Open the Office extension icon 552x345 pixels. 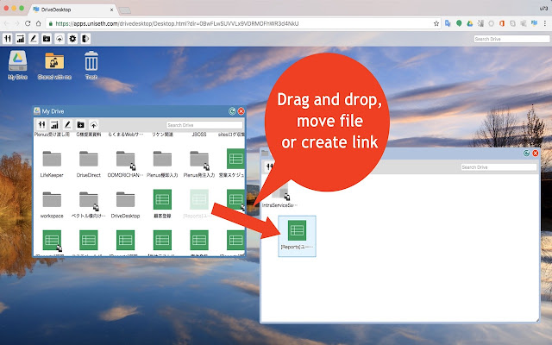pyautogui.click(x=502, y=23)
